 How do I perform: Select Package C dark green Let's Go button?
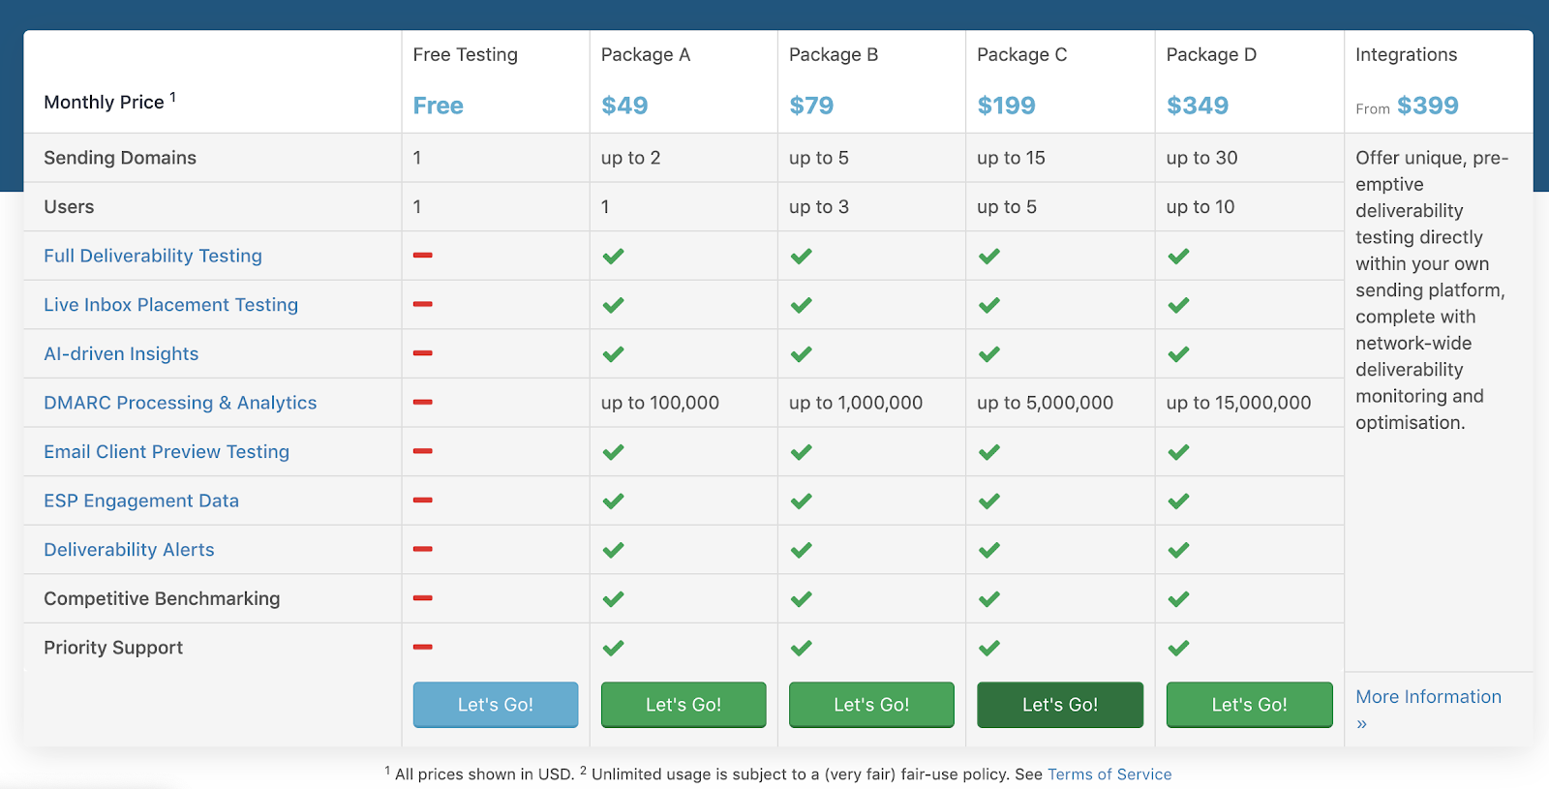click(1059, 705)
